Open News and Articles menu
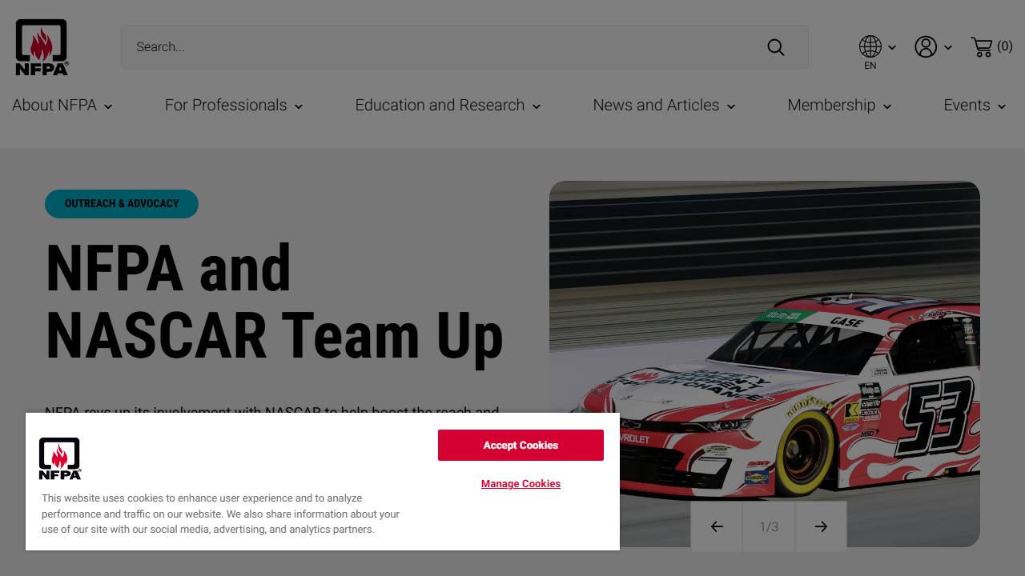This screenshot has height=576, width=1025. 664,106
